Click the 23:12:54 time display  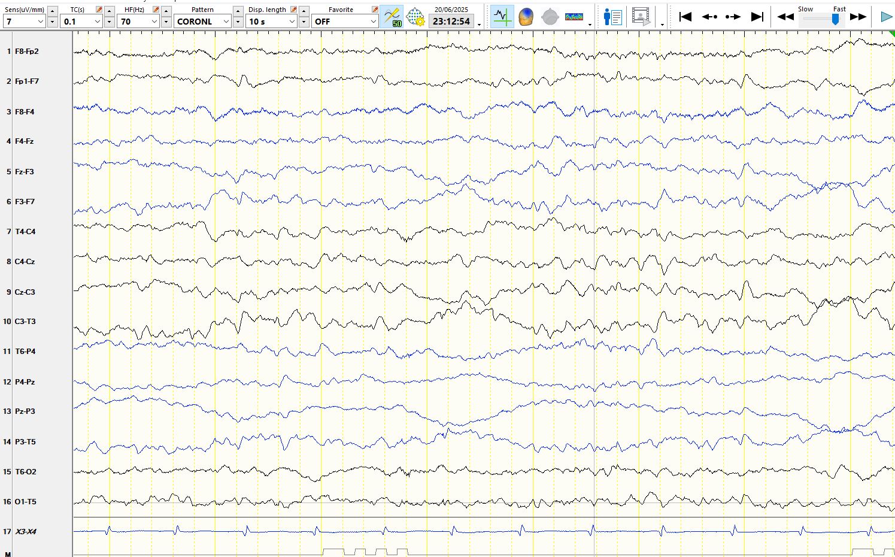point(451,22)
